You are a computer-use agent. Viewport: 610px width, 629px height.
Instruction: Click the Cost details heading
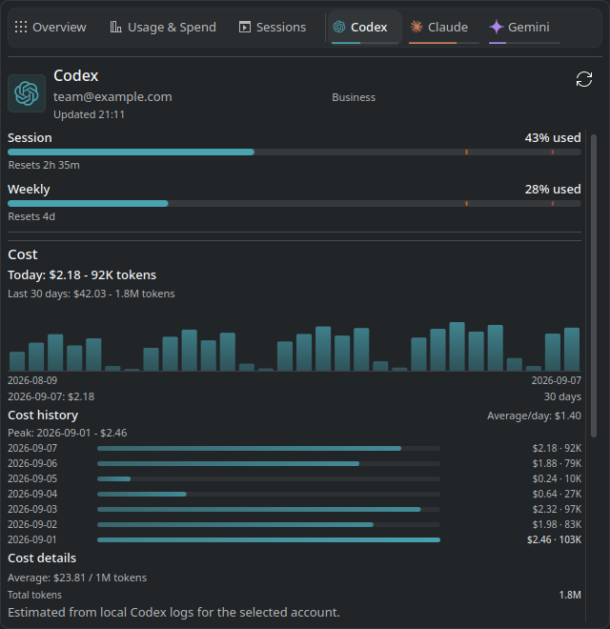[42, 558]
